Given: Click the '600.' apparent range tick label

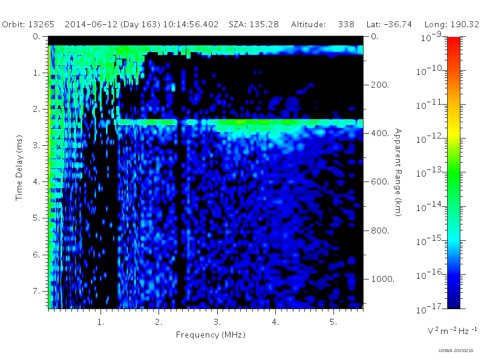Looking at the screenshot, I should (380, 182).
